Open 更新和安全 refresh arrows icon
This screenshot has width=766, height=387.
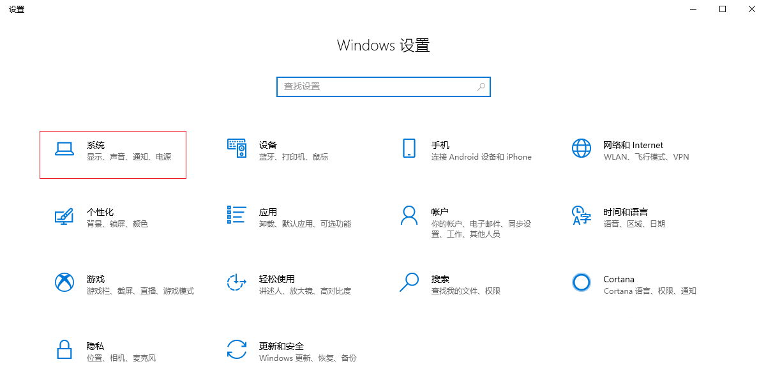click(x=237, y=349)
